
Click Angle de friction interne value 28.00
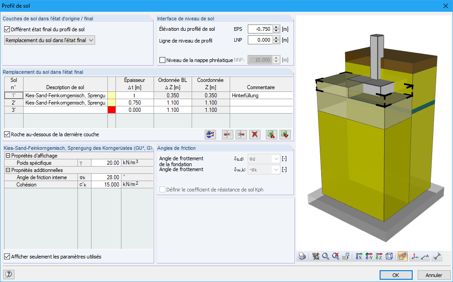[106, 177]
